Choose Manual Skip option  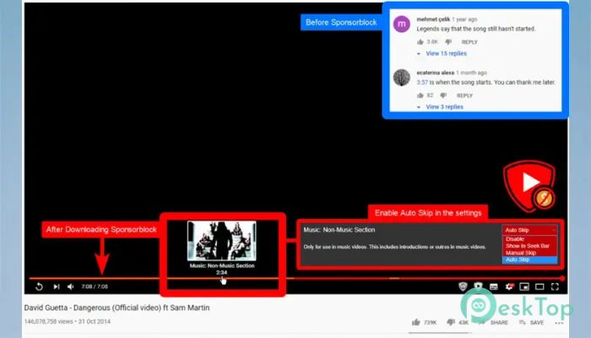click(x=529, y=253)
